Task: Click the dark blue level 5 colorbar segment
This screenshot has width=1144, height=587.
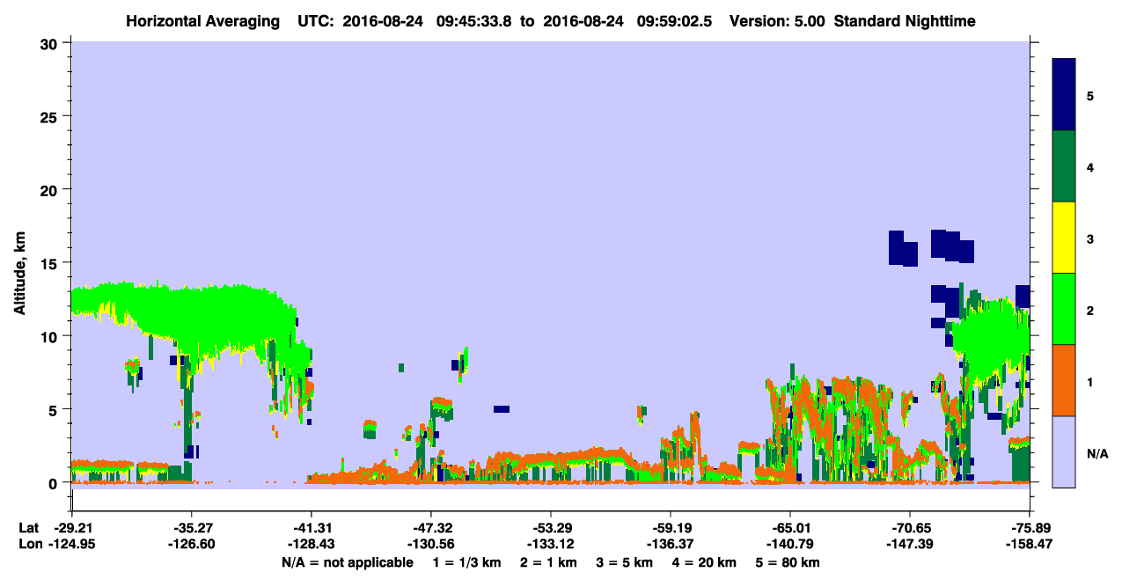Action: (1064, 95)
